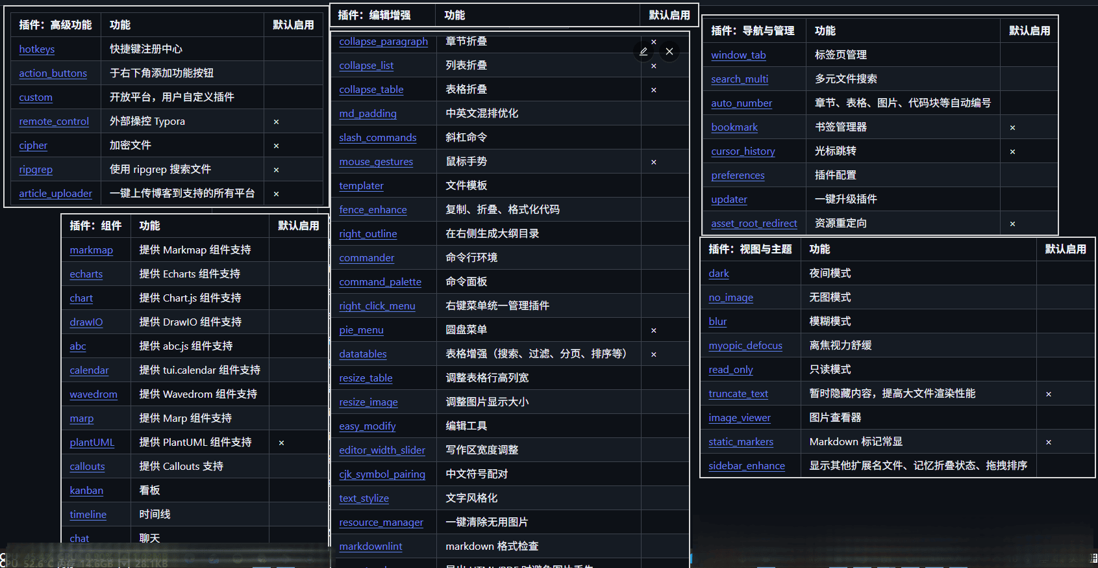Viewport: 1098px width, 568px height.
Task: Open the hotkeys plugin link
Action: click(37, 49)
